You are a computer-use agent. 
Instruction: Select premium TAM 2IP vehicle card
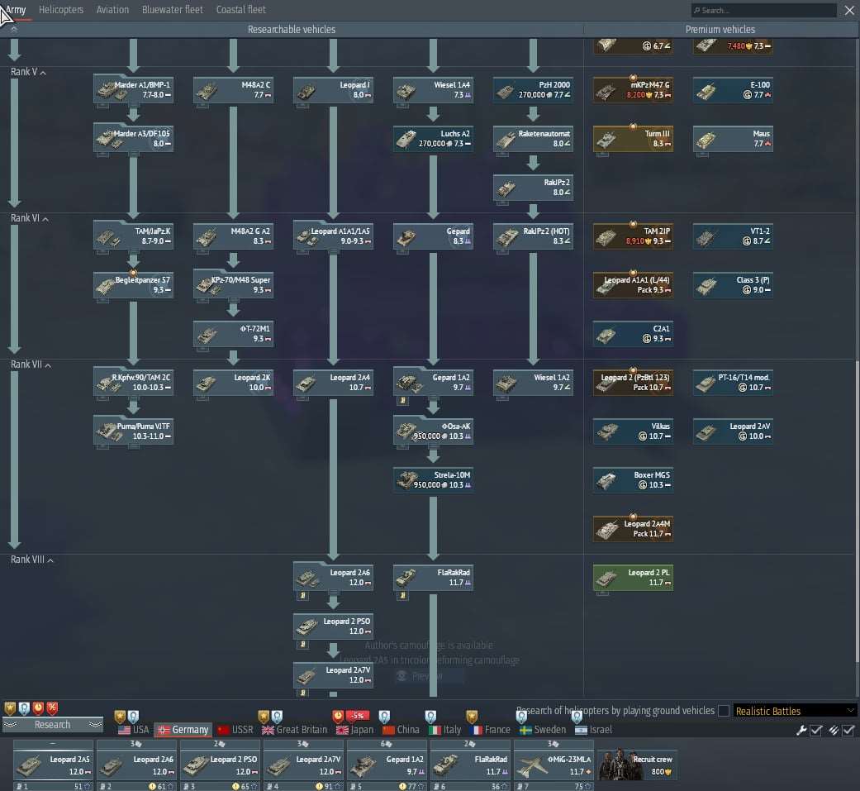633,236
